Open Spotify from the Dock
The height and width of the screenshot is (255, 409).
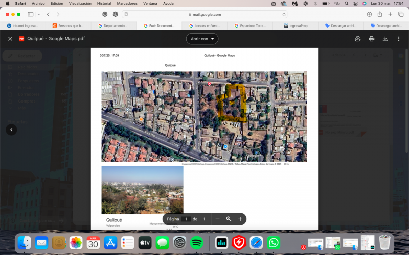tap(196, 242)
